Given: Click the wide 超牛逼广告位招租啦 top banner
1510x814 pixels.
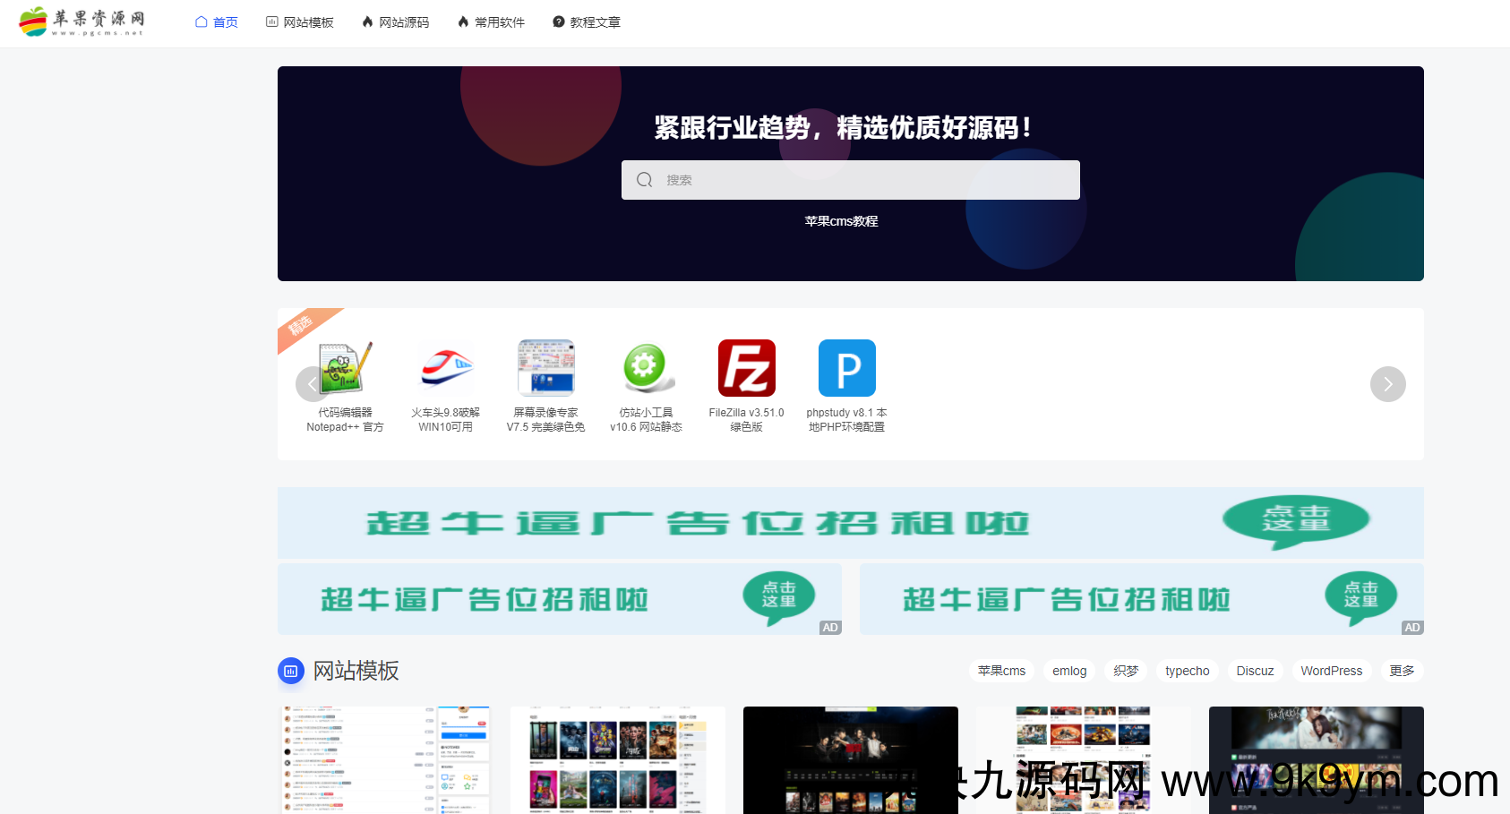Looking at the screenshot, I should coord(850,523).
